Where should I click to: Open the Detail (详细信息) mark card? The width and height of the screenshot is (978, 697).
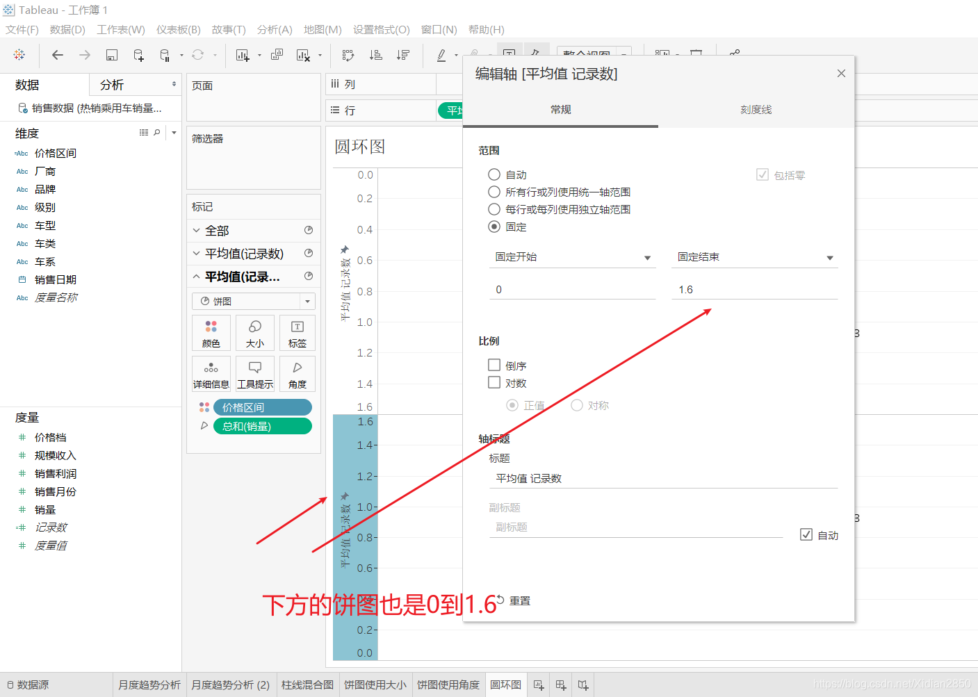click(211, 374)
